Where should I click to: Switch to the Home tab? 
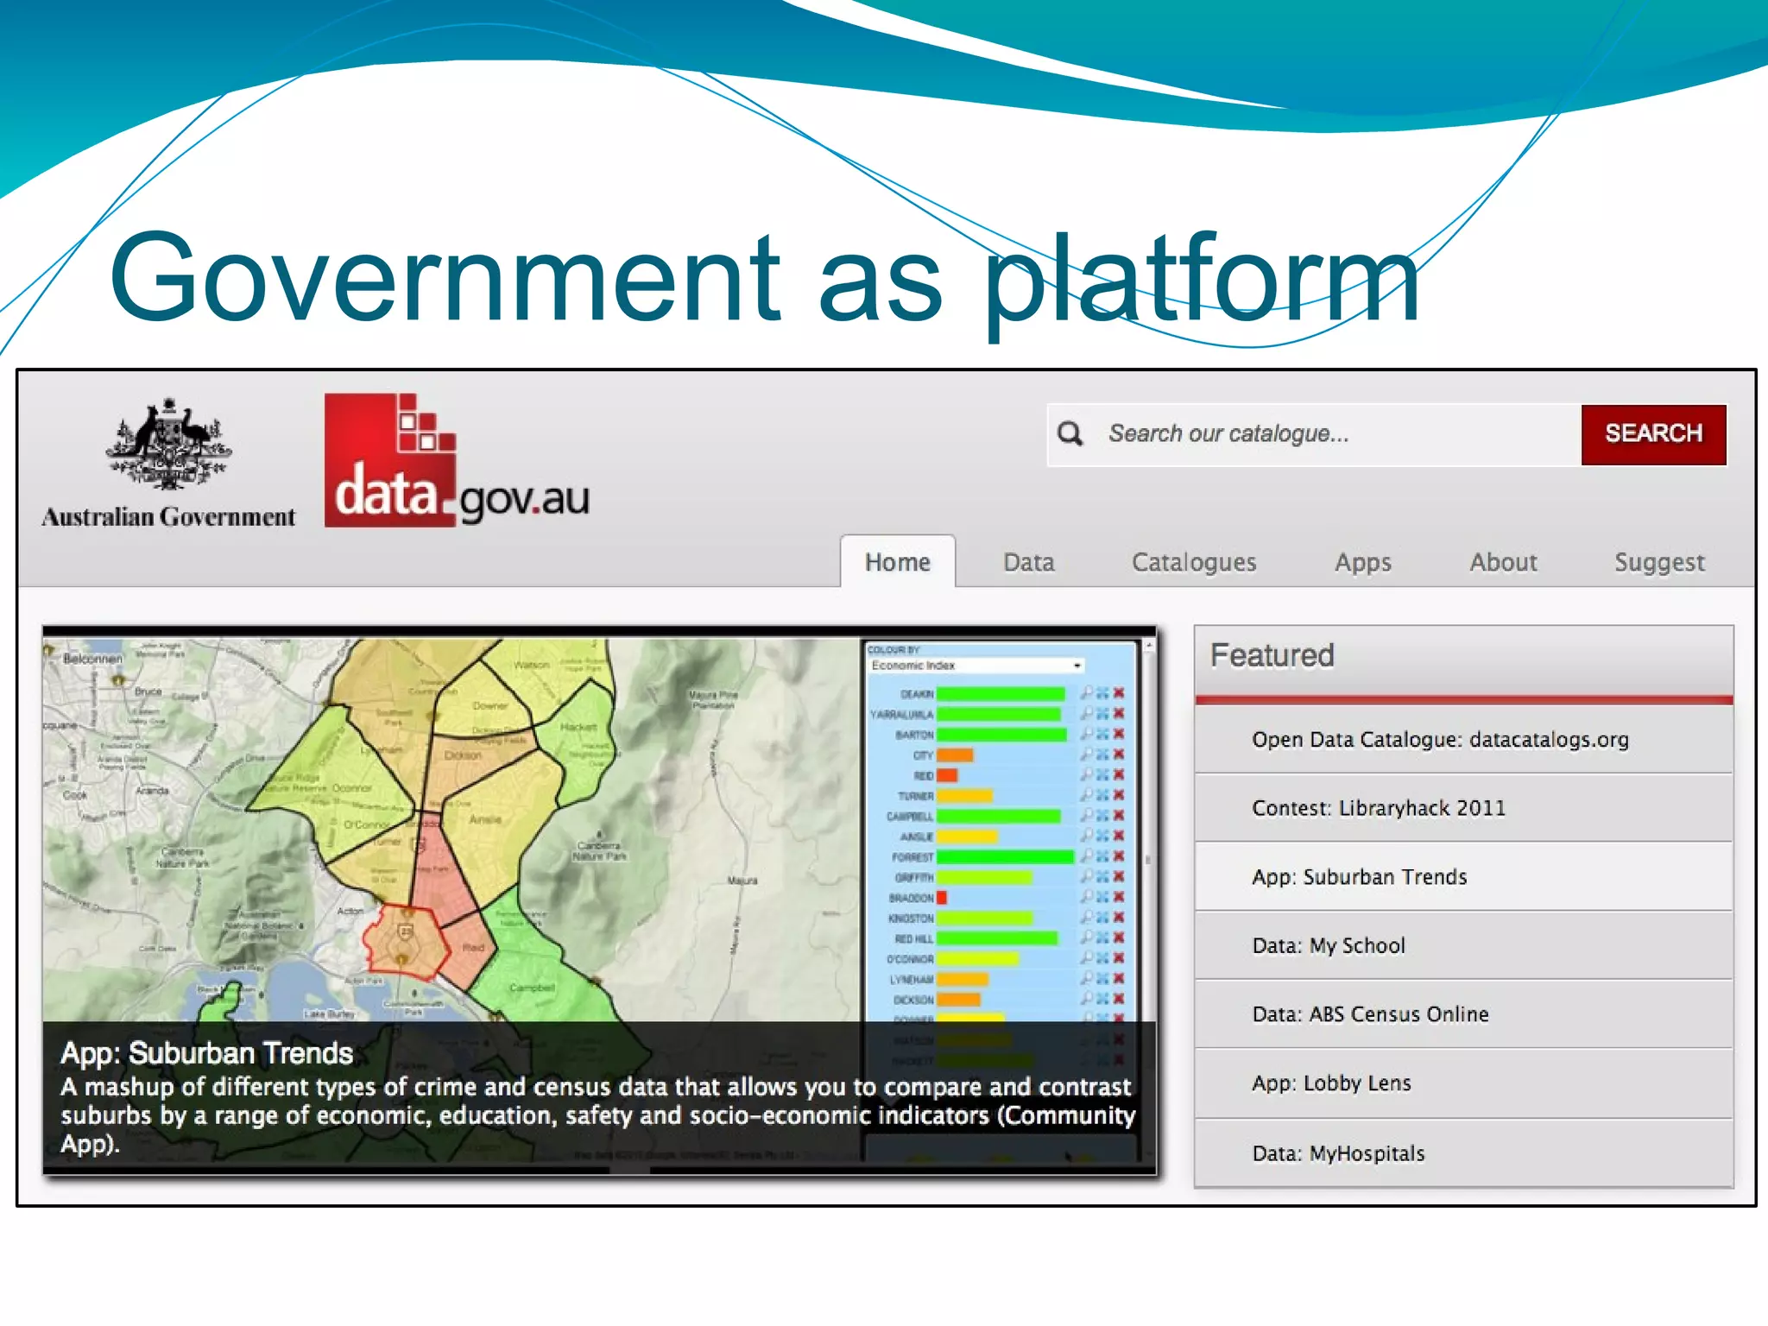[x=898, y=562]
